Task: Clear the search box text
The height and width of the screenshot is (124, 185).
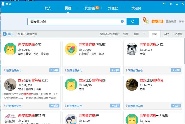Action: coord(122,21)
